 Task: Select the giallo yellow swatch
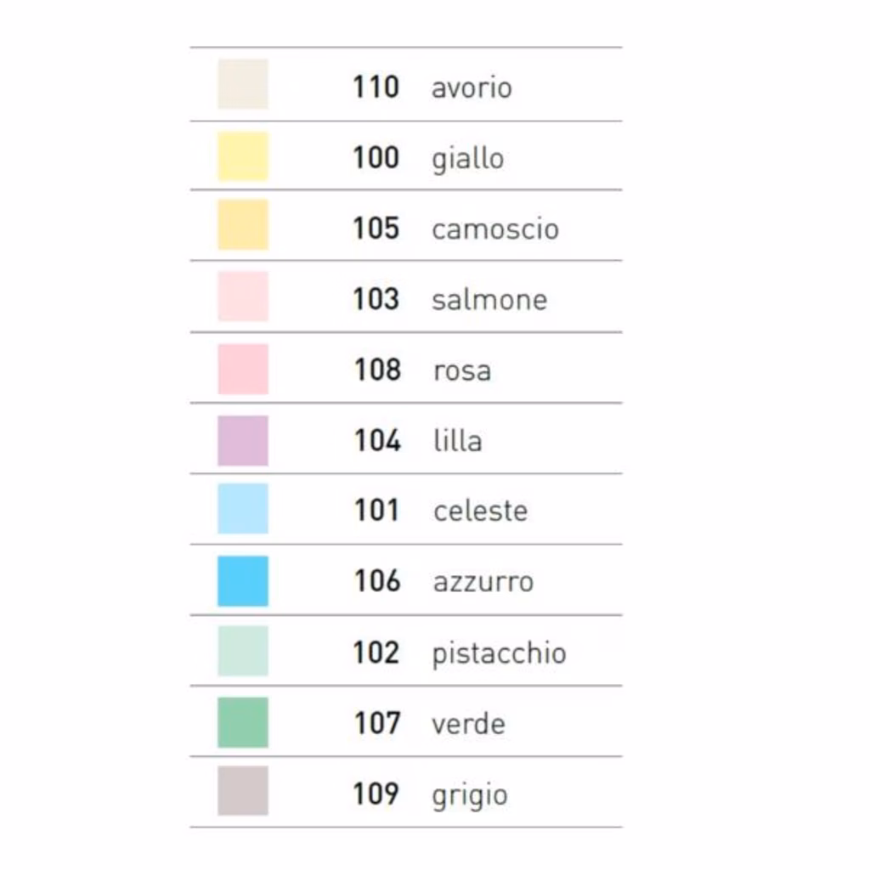tap(243, 156)
